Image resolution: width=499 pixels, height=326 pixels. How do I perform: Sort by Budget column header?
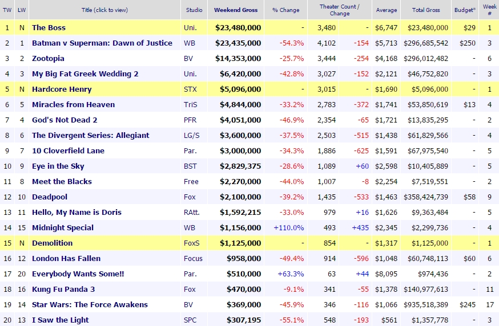tap(465, 10)
